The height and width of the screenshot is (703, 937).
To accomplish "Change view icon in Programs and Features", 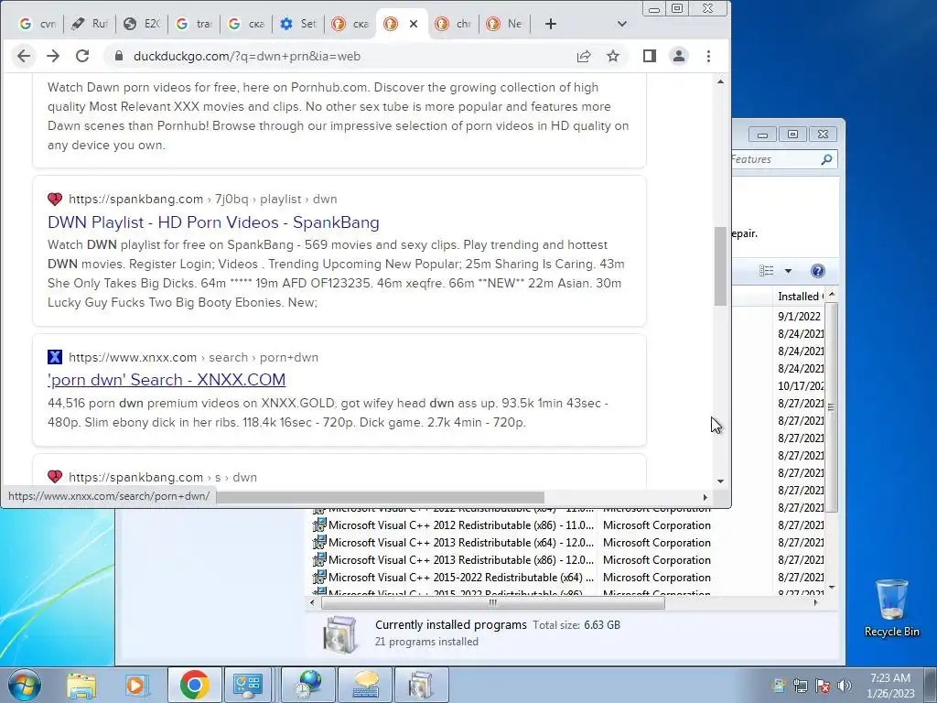I will (767, 271).
